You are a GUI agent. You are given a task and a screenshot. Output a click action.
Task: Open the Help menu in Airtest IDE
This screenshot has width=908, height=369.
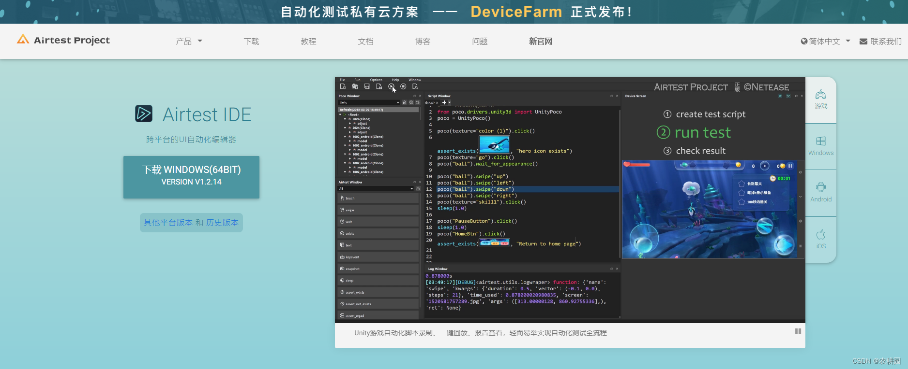click(x=395, y=80)
